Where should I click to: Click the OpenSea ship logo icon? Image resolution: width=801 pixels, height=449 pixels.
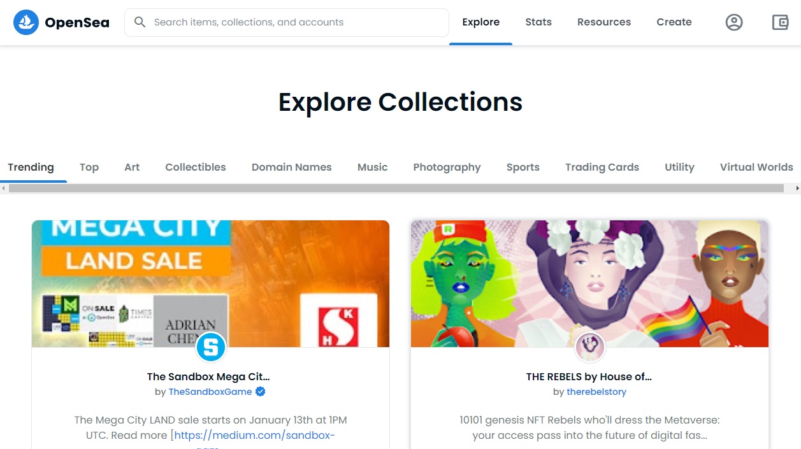[x=26, y=22]
